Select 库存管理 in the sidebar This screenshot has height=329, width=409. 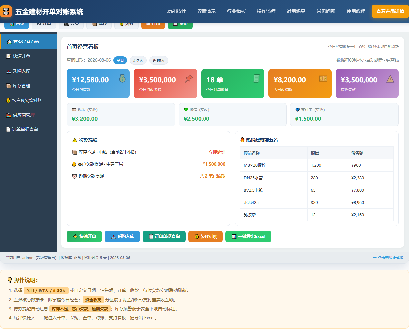pos(29,86)
